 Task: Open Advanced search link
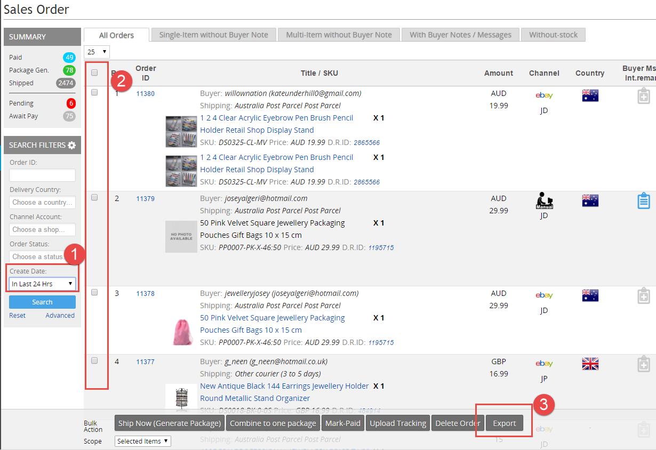click(x=60, y=315)
